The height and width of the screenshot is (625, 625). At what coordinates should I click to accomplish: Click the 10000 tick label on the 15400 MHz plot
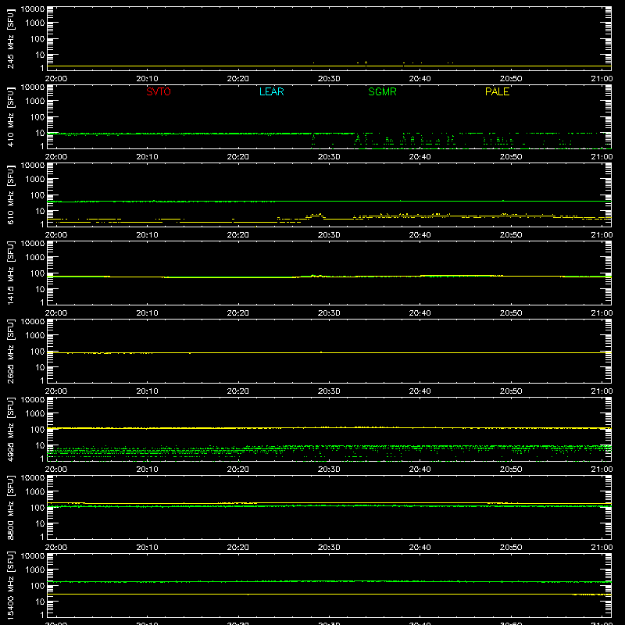(33, 556)
